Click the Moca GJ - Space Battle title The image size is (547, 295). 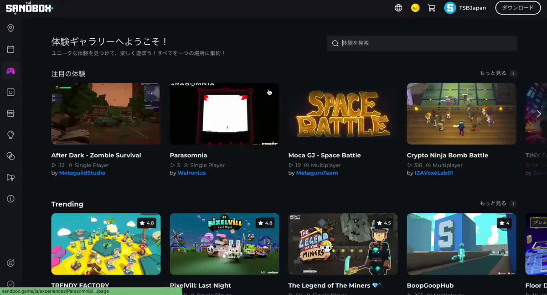(325, 155)
